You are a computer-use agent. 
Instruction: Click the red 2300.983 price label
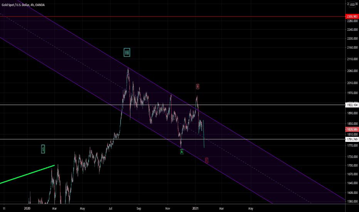(x=352, y=17)
